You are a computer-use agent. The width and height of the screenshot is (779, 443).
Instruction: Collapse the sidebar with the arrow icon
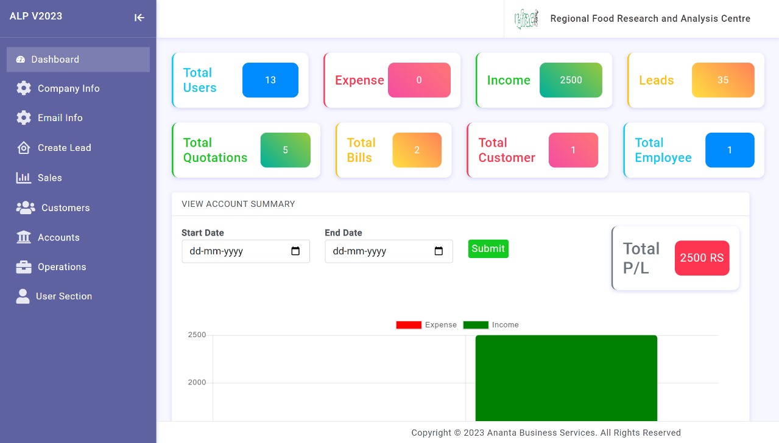(x=139, y=18)
